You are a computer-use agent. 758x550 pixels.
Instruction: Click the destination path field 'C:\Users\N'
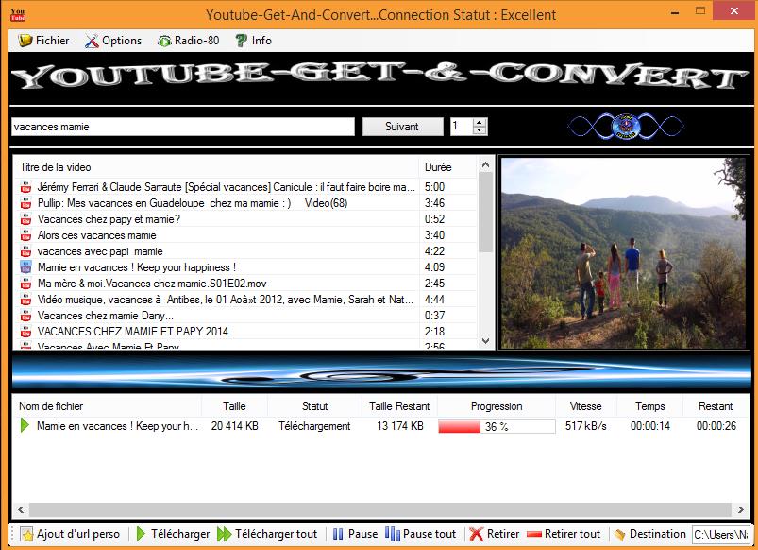click(x=721, y=535)
